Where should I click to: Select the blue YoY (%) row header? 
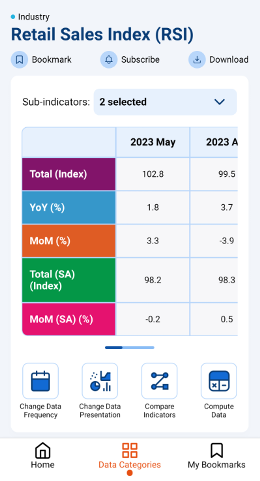[69, 208]
